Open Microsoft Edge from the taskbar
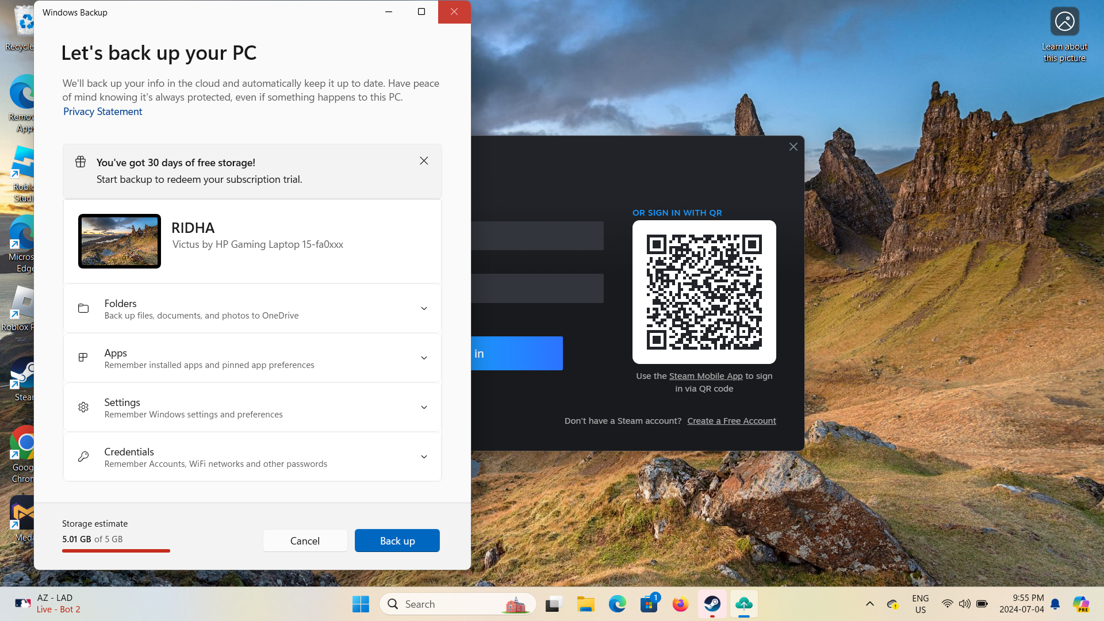The height and width of the screenshot is (621, 1104). point(617,604)
